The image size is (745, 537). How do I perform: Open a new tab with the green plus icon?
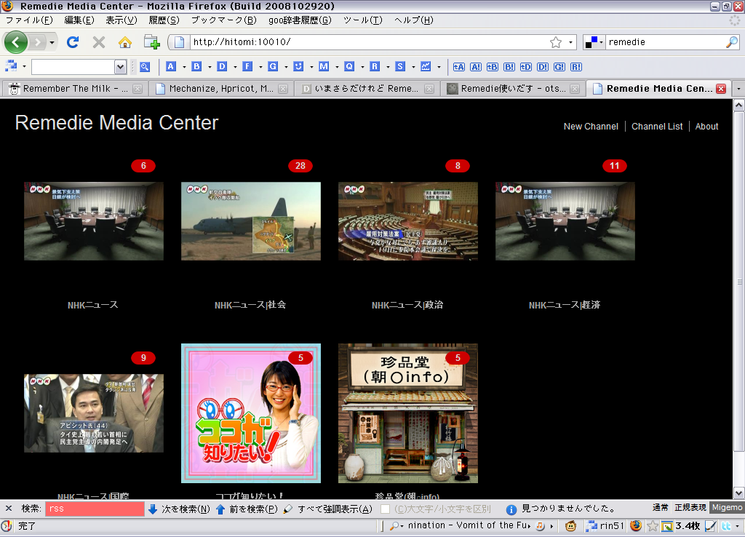click(151, 42)
